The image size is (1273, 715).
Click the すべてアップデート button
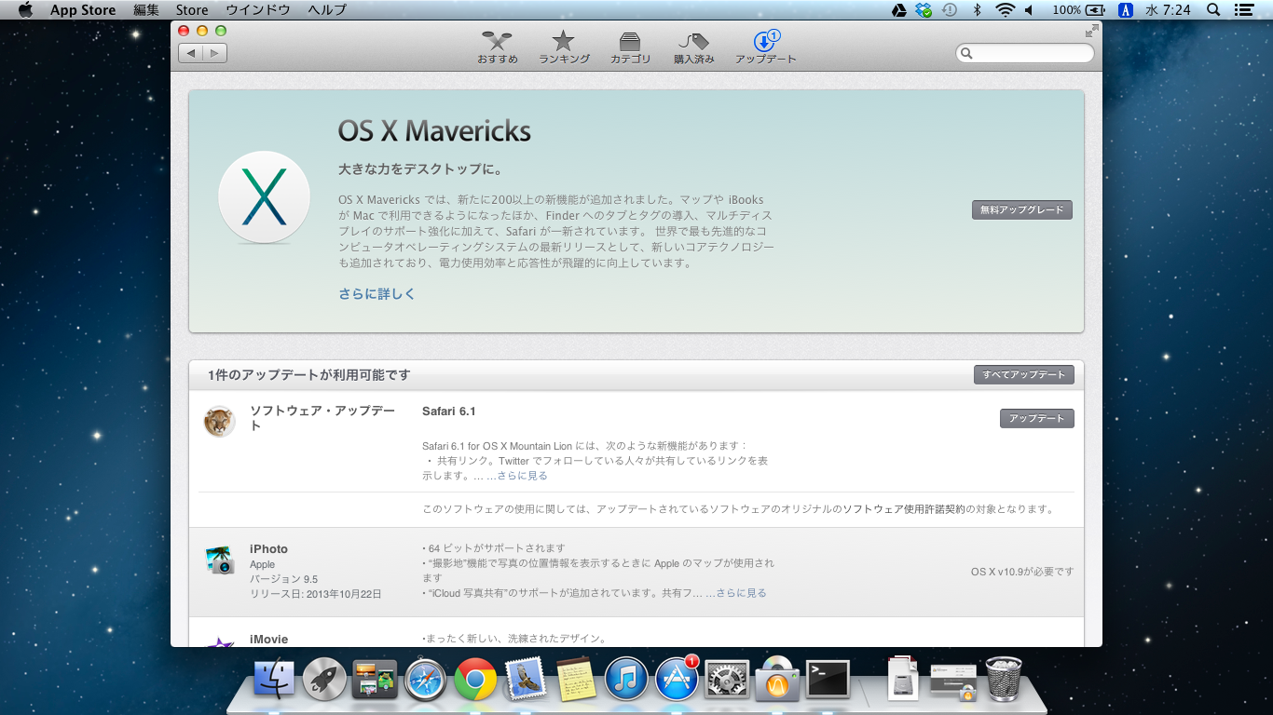click(x=1023, y=374)
